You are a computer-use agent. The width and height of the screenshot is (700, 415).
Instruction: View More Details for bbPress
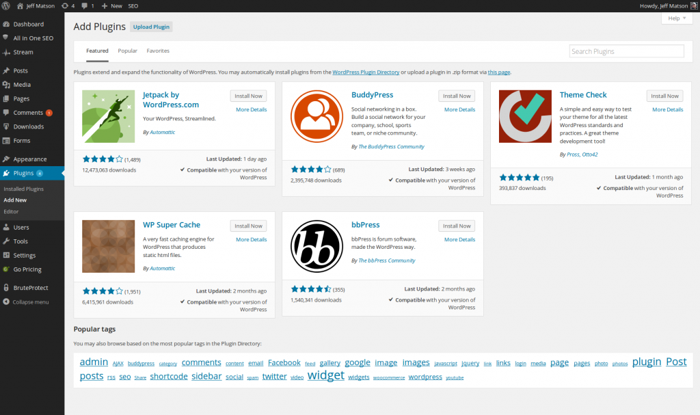(x=460, y=239)
